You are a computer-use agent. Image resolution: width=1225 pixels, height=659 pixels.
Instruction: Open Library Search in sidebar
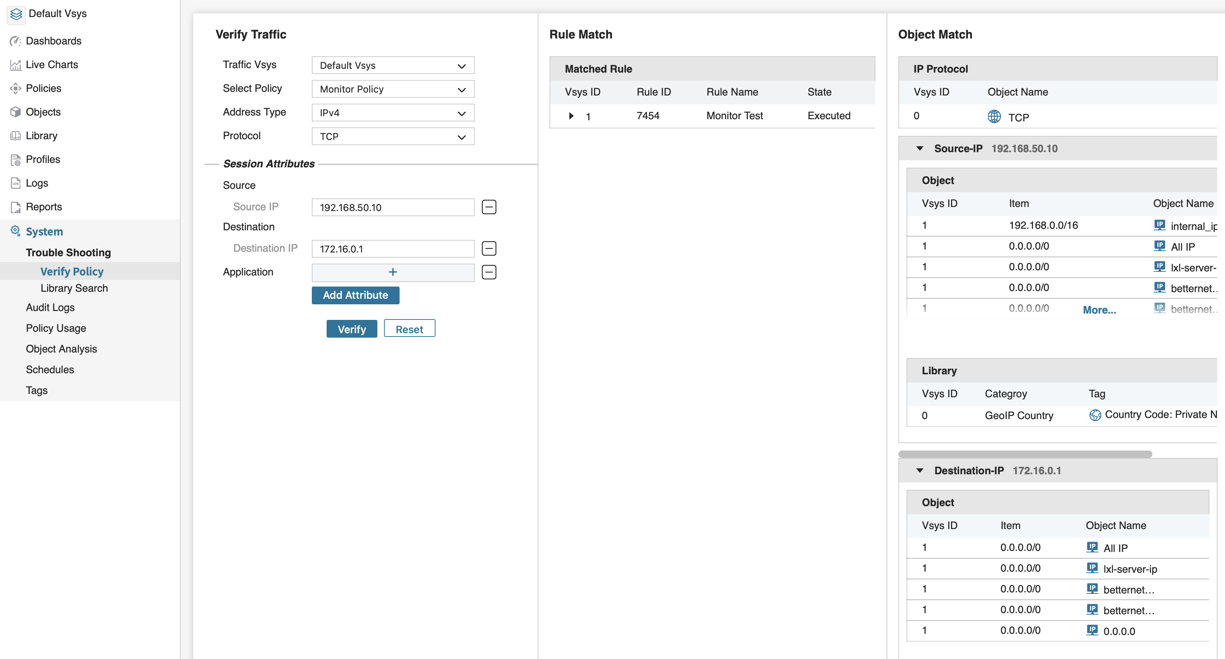coord(74,289)
